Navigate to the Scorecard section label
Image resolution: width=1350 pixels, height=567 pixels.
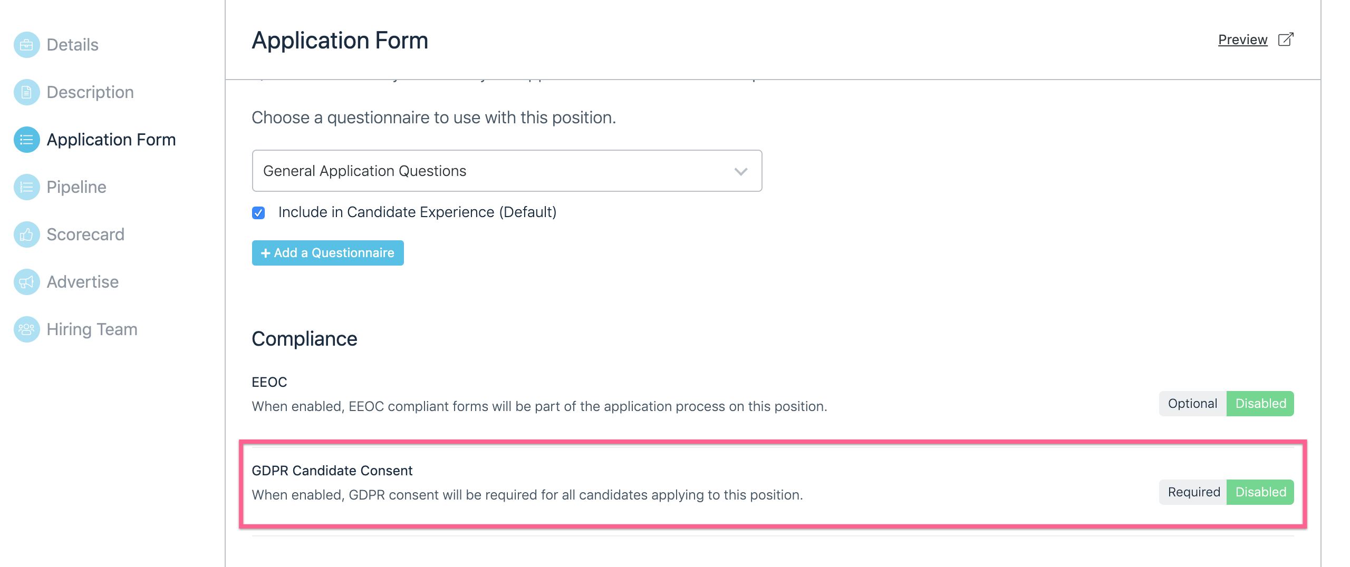pos(85,234)
